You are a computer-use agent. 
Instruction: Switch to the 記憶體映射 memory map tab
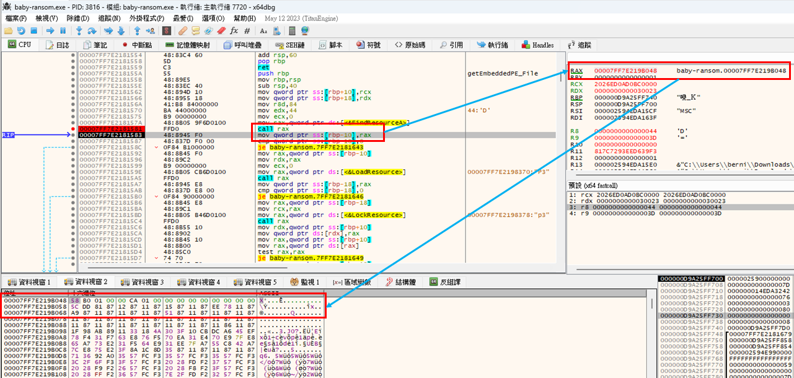[188, 45]
